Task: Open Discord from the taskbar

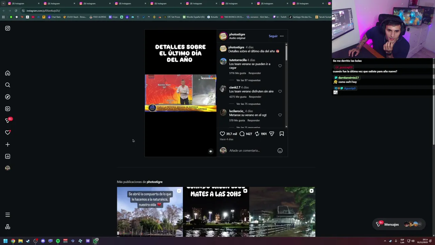Action: click(x=43, y=241)
